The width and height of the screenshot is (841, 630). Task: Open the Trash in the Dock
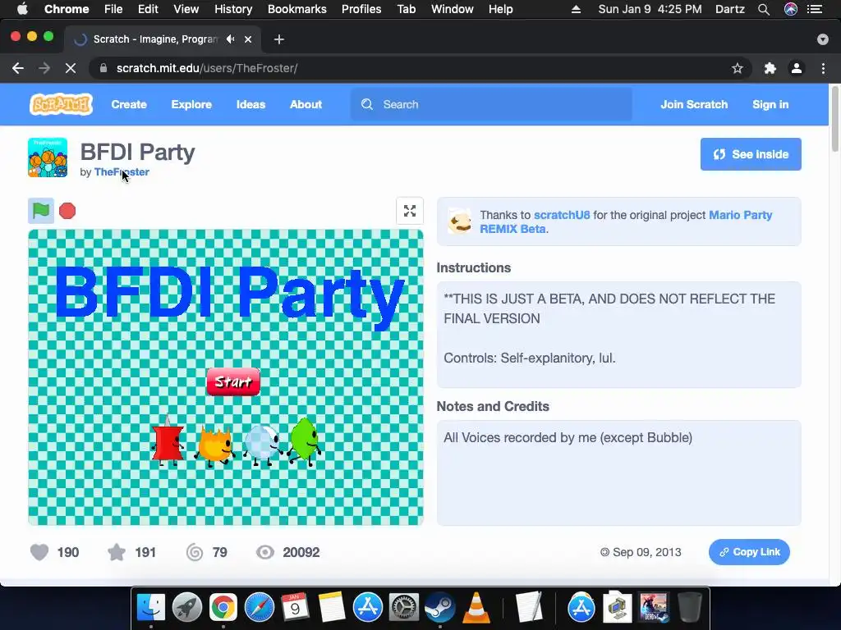pos(690,608)
